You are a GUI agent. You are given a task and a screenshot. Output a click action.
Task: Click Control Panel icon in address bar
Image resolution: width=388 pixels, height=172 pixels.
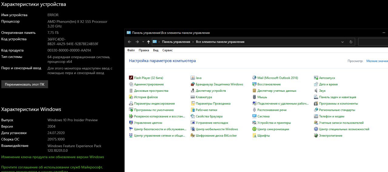point(155,42)
